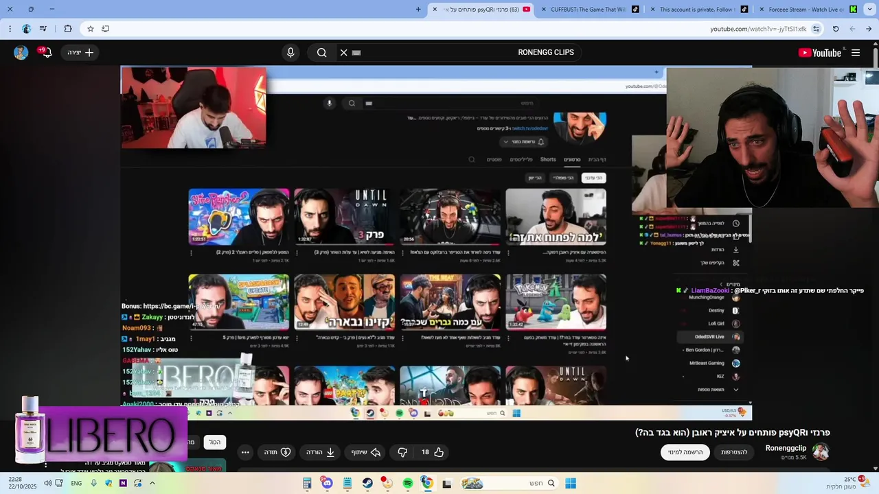879x494 pixels.
Task: Open the browser media control icon
Action: 43,29
